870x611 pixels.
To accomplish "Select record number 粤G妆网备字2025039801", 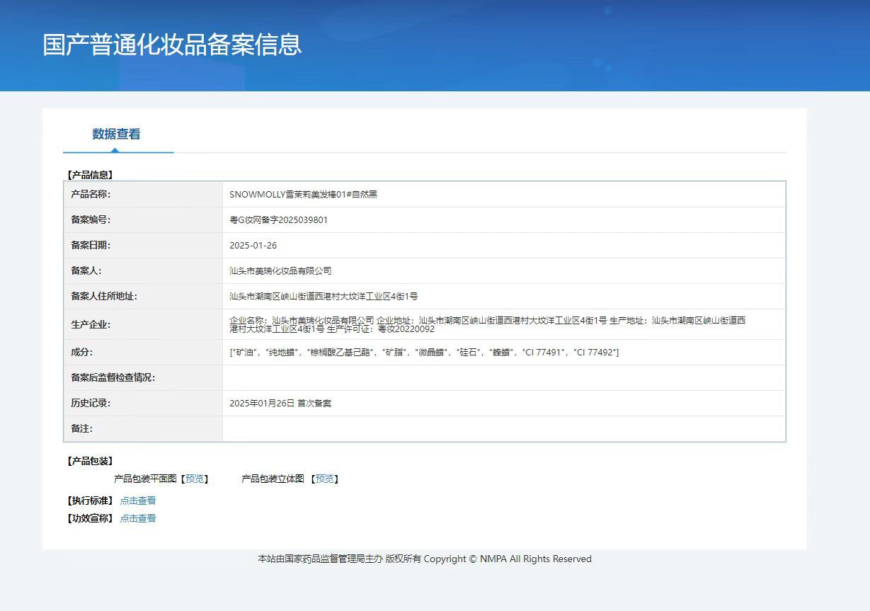I will (x=279, y=220).
